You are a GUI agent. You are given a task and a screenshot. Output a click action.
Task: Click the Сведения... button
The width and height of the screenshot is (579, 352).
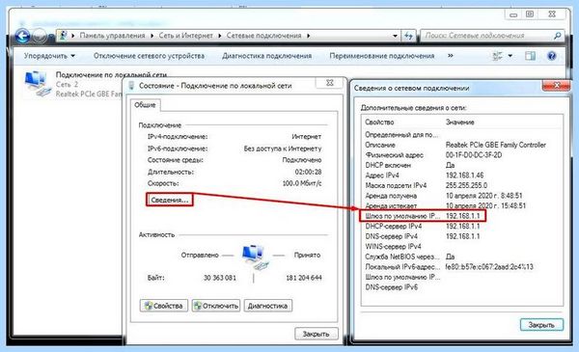click(170, 200)
